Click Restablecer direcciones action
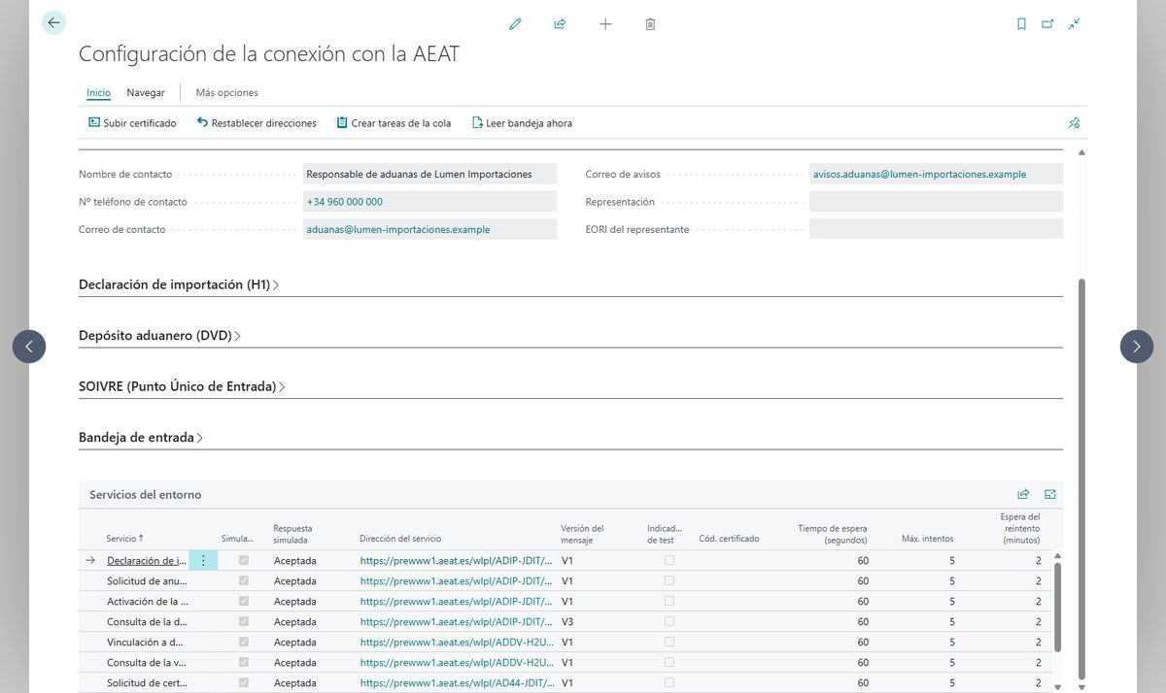This screenshot has height=693, width=1166. (257, 123)
